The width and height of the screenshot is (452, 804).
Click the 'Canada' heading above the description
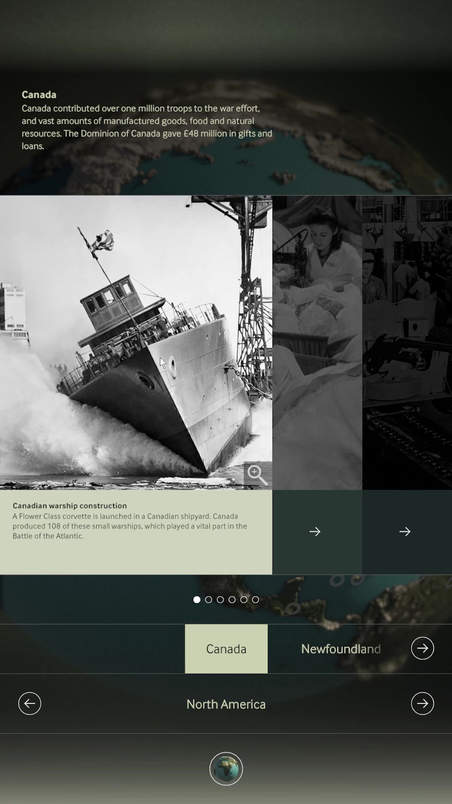(x=39, y=95)
